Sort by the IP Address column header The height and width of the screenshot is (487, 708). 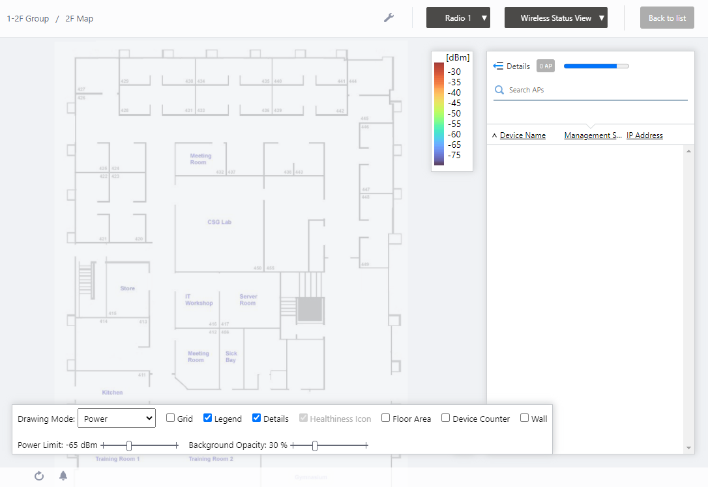click(644, 135)
